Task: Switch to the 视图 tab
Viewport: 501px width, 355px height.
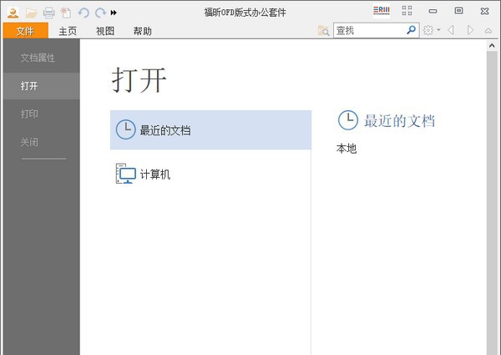Action: click(x=105, y=31)
